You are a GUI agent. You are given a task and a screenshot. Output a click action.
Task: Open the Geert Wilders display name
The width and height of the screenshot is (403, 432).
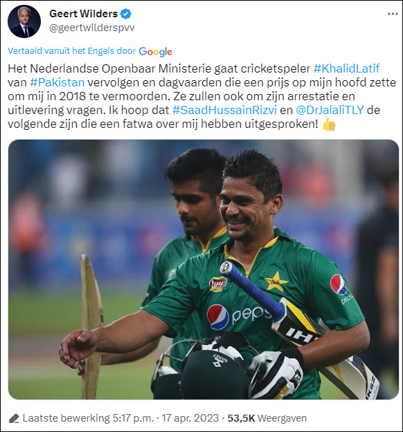coord(83,14)
